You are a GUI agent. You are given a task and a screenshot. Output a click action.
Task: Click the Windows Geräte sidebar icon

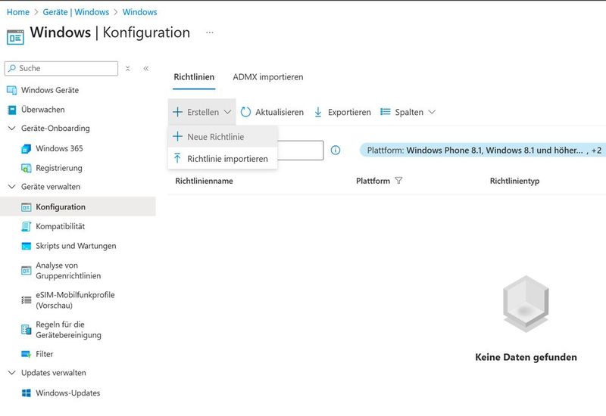pos(12,90)
